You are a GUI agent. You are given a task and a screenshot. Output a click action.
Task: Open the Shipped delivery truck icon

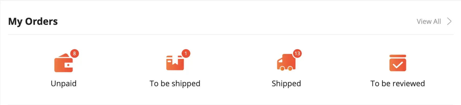(x=286, y=63)
